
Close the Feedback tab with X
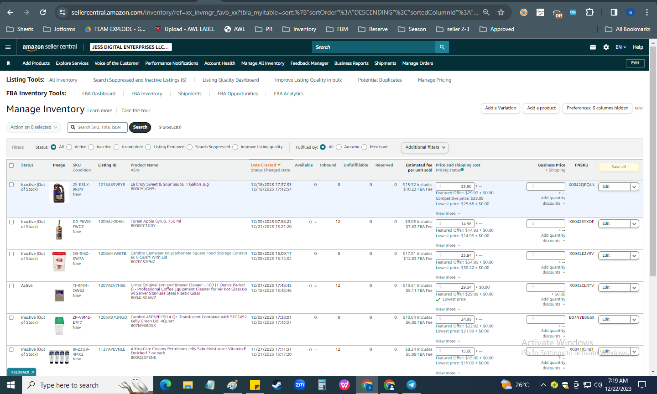33,372
